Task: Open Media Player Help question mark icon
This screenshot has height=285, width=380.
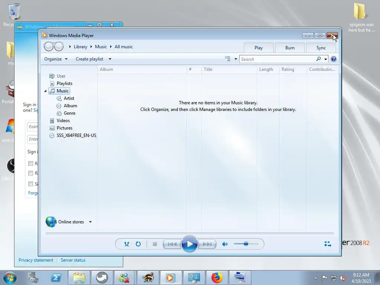Action: pyautogui.click(x=334, y=59)
